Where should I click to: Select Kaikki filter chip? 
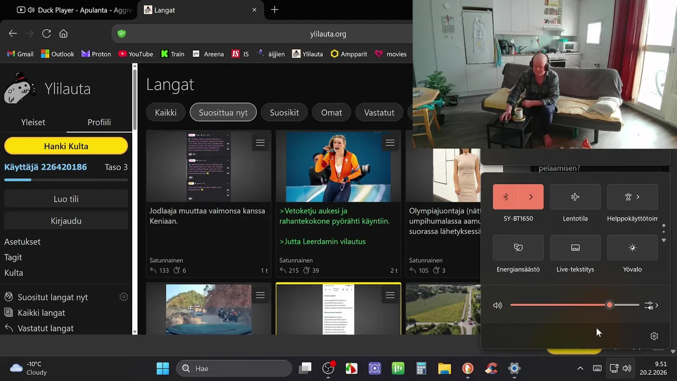(166, 112)
